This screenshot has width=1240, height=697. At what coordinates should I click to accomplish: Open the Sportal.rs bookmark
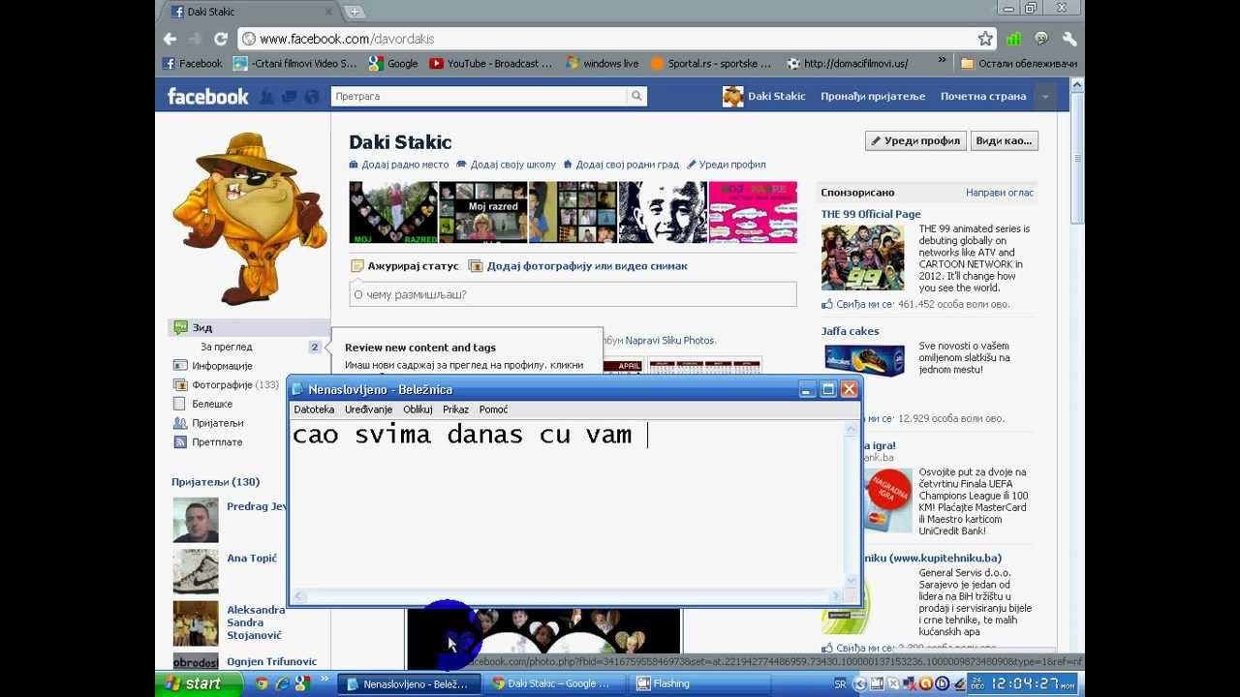coord(712,63)
